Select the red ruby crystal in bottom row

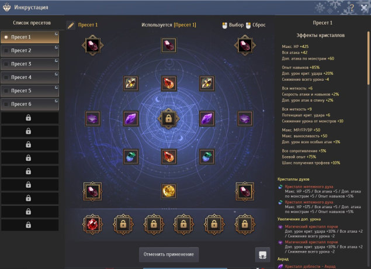point(92,224)
